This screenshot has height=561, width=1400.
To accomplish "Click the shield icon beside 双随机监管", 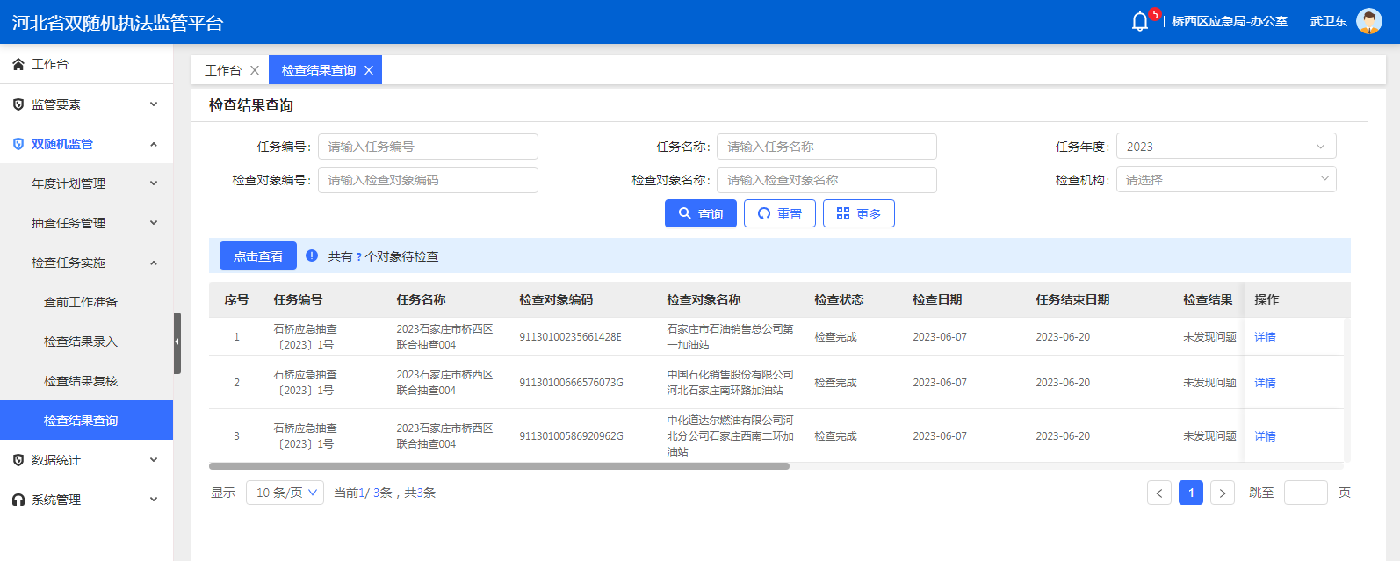I will point(18,144).
